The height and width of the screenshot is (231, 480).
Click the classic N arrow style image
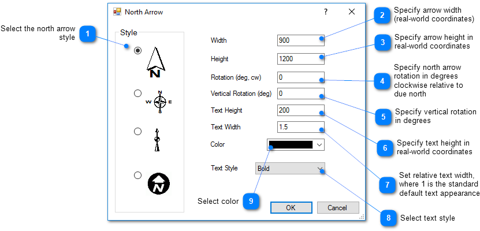tap(156, 62)
